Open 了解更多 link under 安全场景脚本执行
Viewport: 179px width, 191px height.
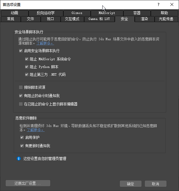[x=45, y=43]
